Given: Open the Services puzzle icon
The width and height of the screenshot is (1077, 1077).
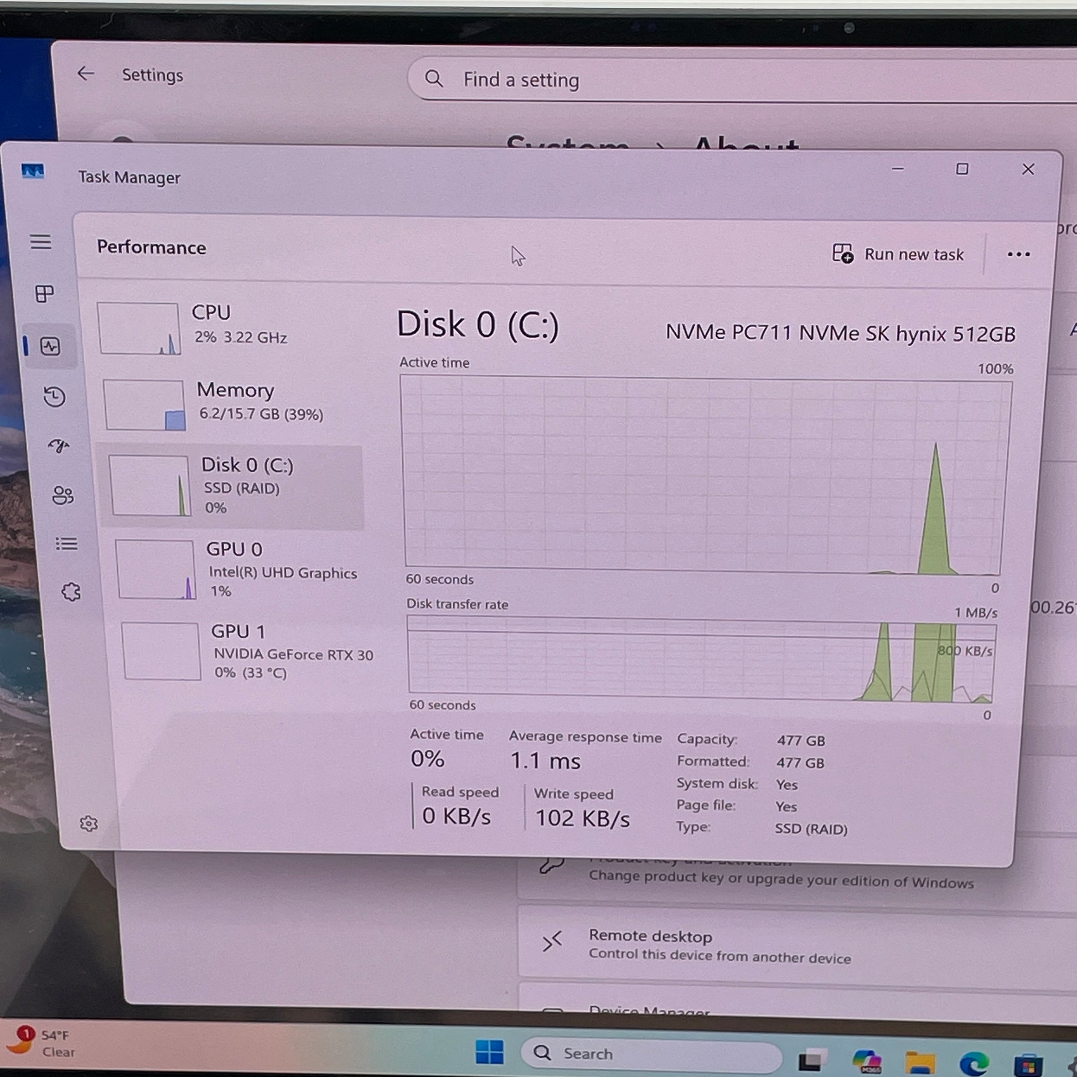Looking at the screenshot, I should pyautogui.click(x=71, y=592).
